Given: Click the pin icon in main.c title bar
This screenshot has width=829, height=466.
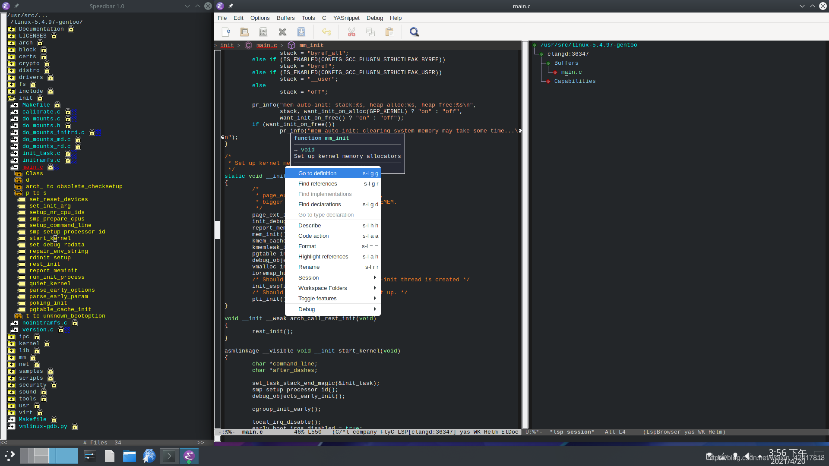Looking at the screenshot, I should coord(231,6).
